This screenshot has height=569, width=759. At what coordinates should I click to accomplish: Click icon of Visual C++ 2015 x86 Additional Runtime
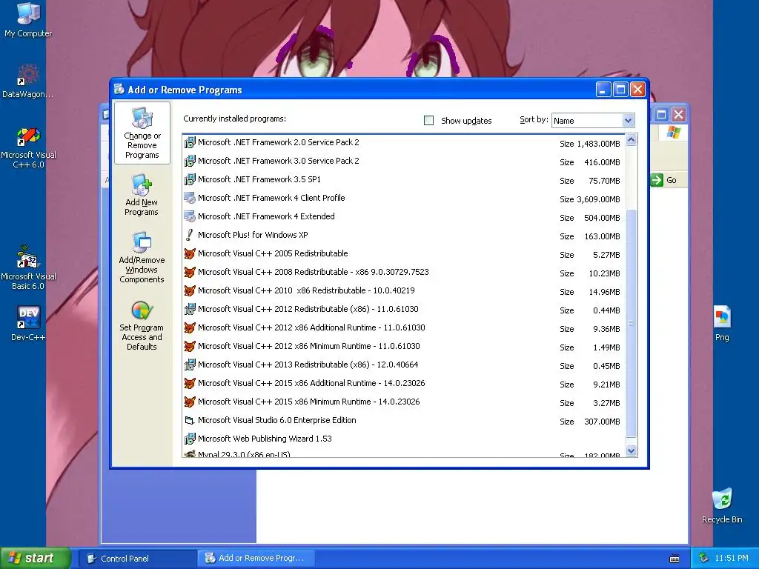(x=190, y=383)
